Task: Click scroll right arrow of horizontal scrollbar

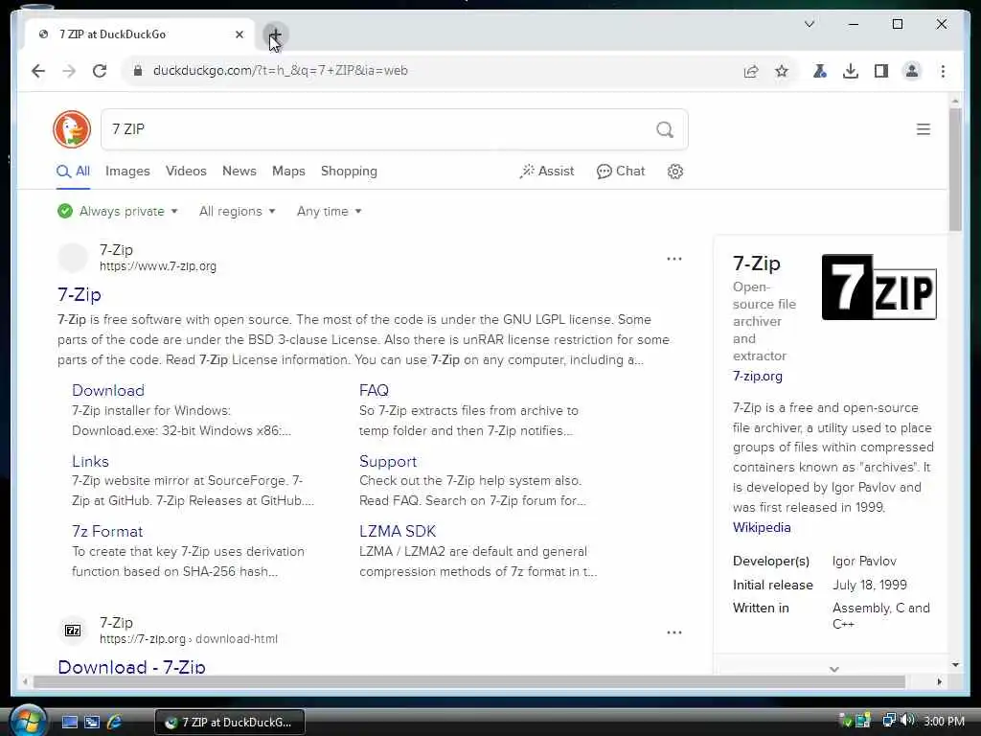Action: coord(939,681)
